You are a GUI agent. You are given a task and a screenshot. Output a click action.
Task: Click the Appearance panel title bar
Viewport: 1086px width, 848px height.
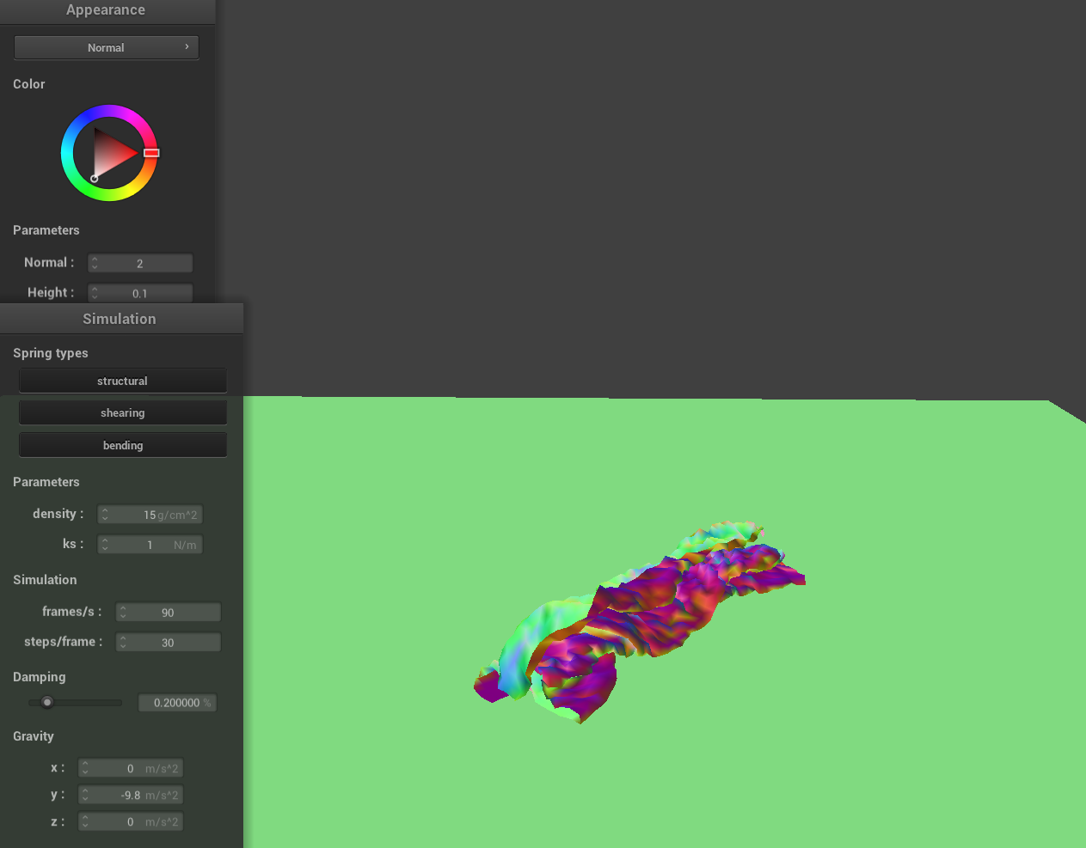tap(106, 10)
